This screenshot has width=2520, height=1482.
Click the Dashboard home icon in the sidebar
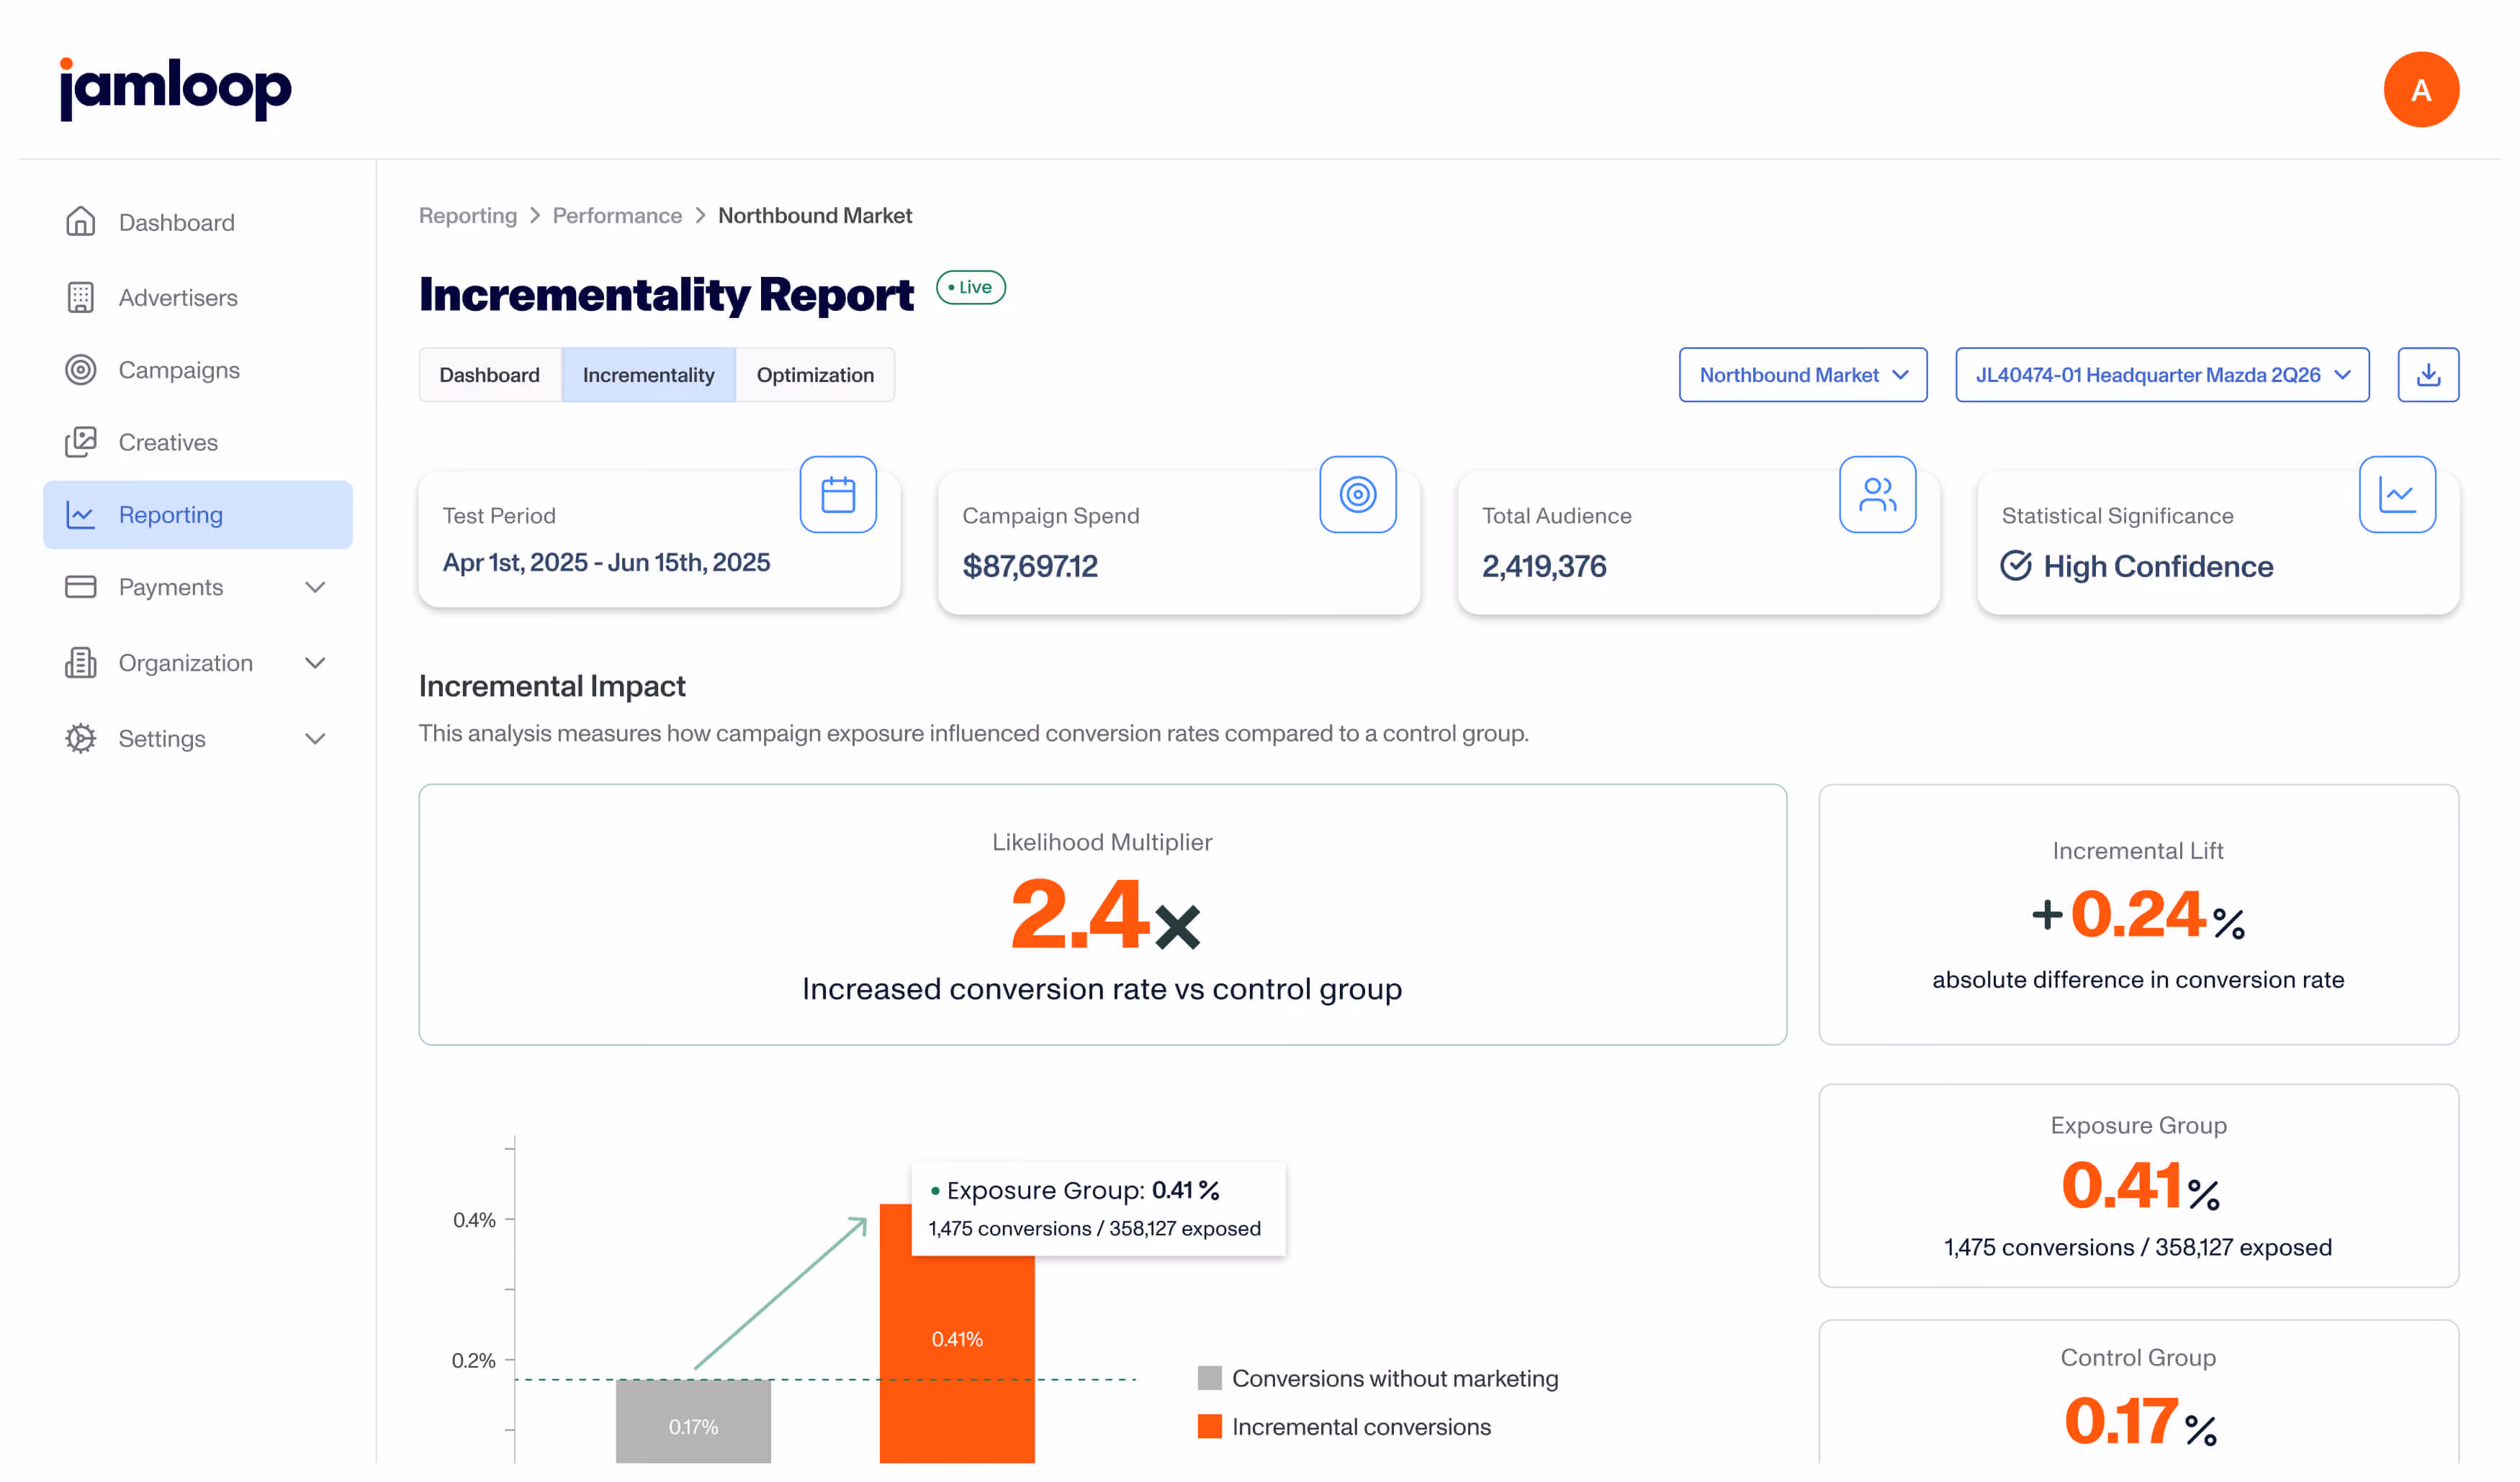click(x=81, y=222)
